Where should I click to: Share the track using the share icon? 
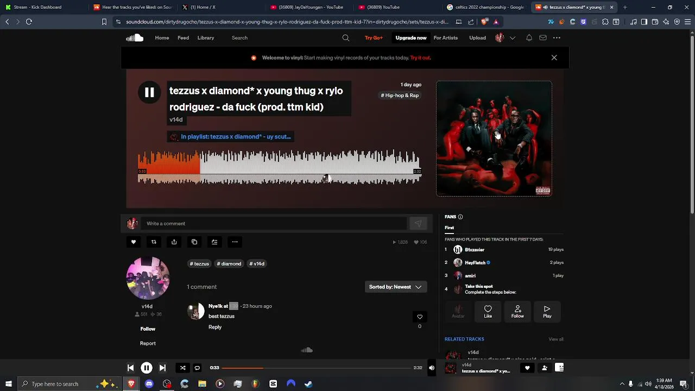pos(174,242)
